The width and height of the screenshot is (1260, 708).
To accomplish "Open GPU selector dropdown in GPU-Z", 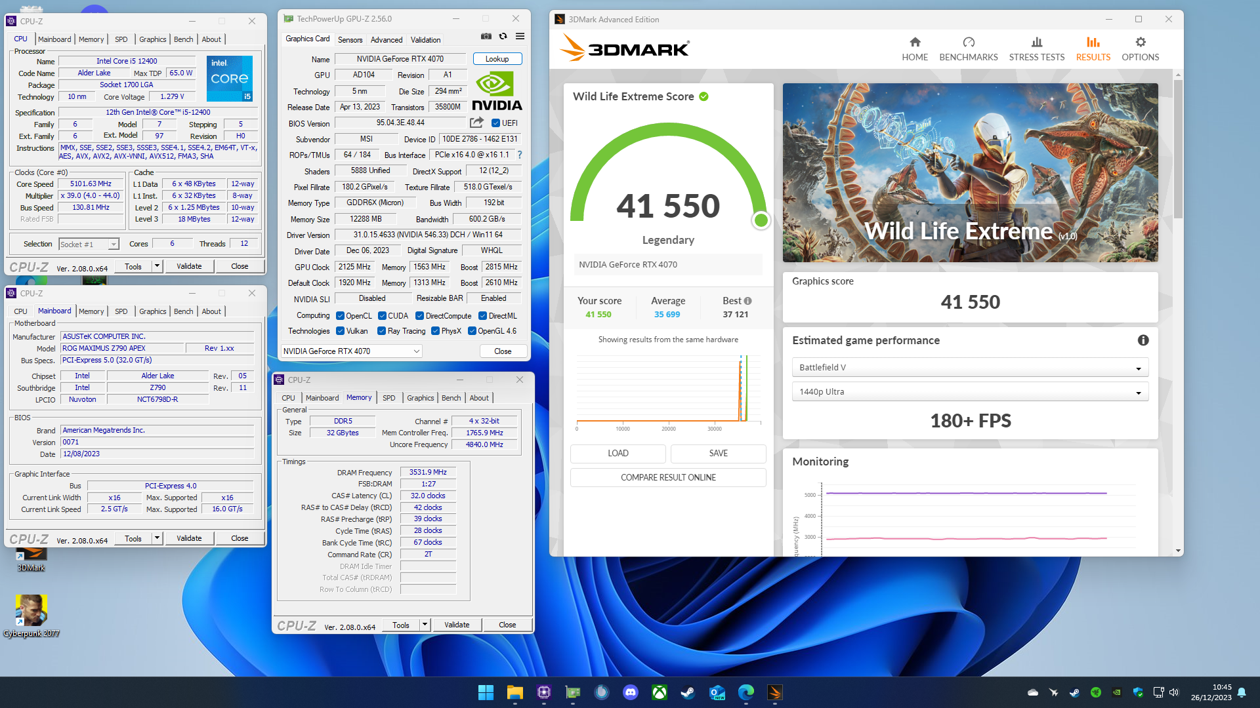I will pos(351,351).
